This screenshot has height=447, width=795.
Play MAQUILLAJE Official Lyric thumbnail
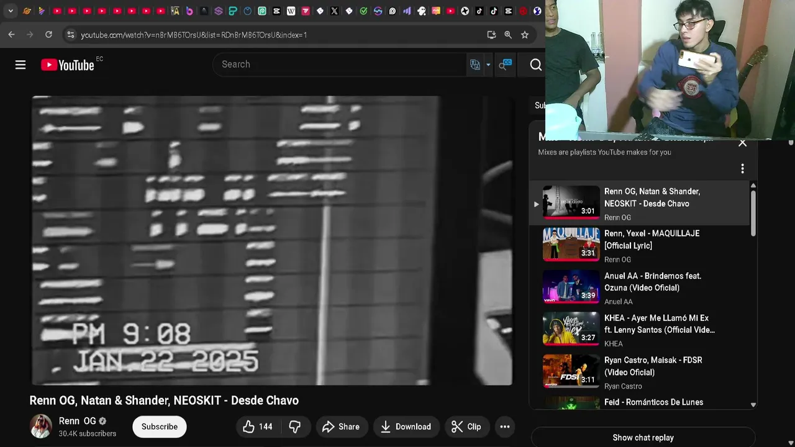pos(571,244)
